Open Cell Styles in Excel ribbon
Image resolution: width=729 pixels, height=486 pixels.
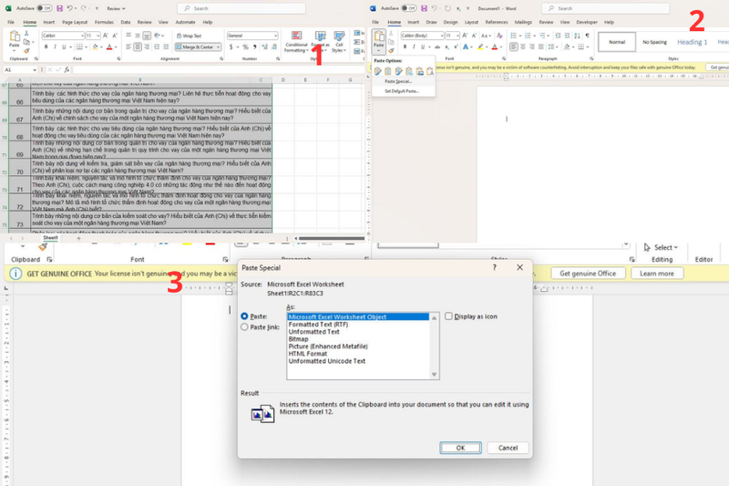pyautogui.click(x=339, y=41)
